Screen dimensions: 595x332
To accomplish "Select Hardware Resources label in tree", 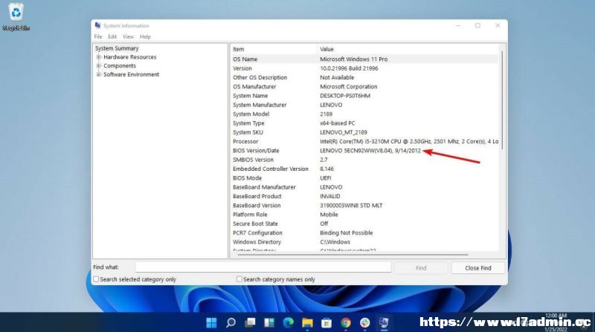I will 129,57.
